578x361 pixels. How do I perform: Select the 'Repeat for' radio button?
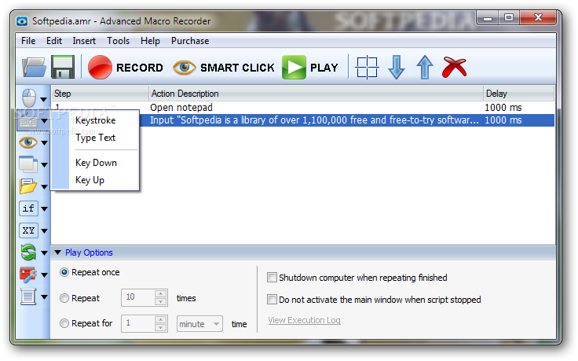pyautogui.click(x=64, y=323)
